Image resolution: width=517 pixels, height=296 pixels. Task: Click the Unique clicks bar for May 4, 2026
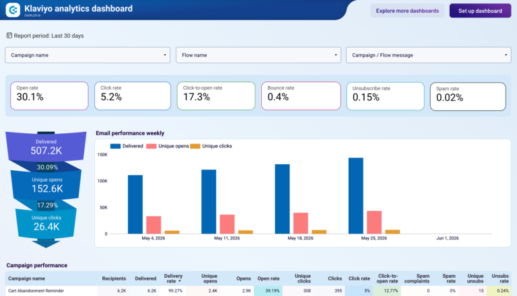[172, 232]
